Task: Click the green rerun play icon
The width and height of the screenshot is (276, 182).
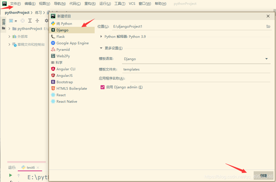Action: coord(10,175)
